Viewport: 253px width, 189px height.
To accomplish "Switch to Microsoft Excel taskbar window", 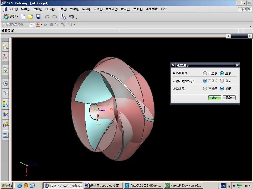I will (x=183, y=185).
